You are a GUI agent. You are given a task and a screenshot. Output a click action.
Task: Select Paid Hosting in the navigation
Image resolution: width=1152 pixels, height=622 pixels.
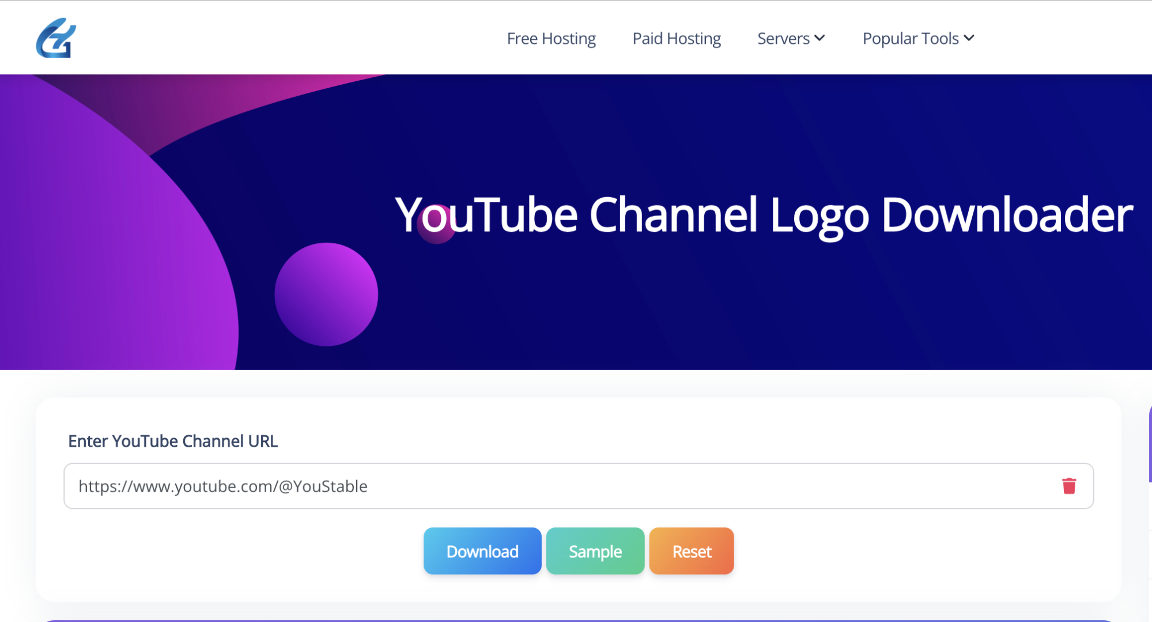coord(676,38)
